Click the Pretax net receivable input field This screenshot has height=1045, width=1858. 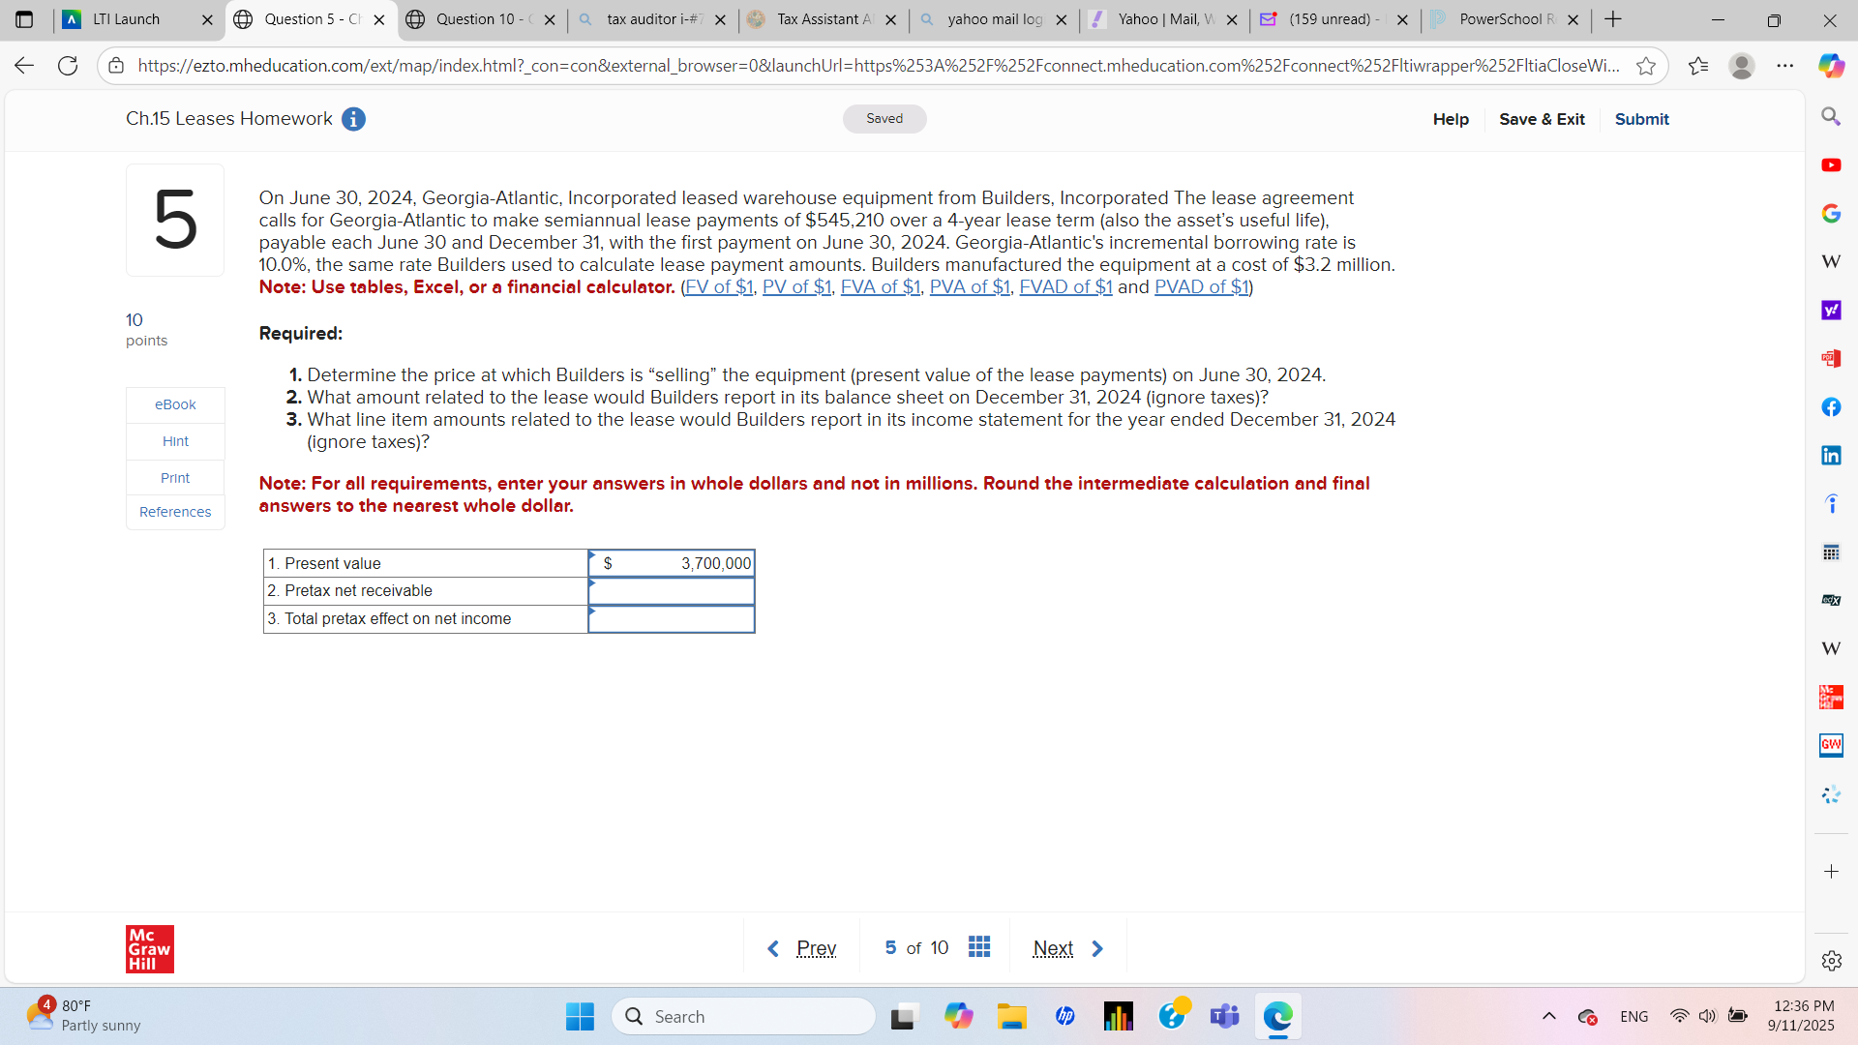point(673,590)
